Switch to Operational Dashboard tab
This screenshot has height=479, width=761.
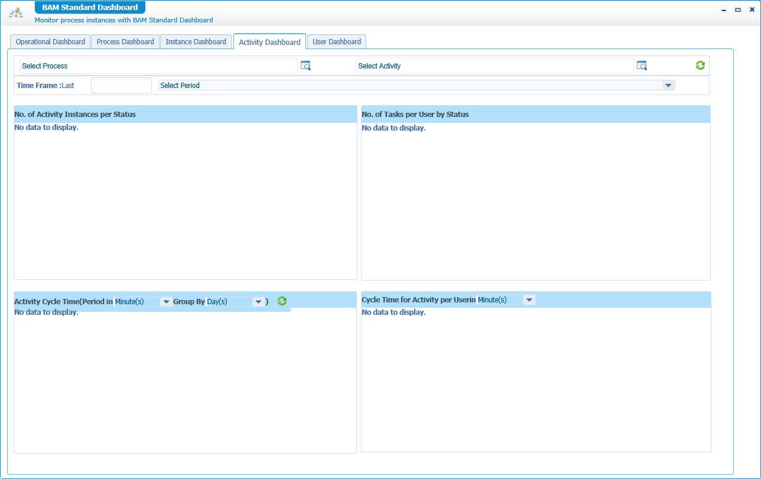coord(50,42)
